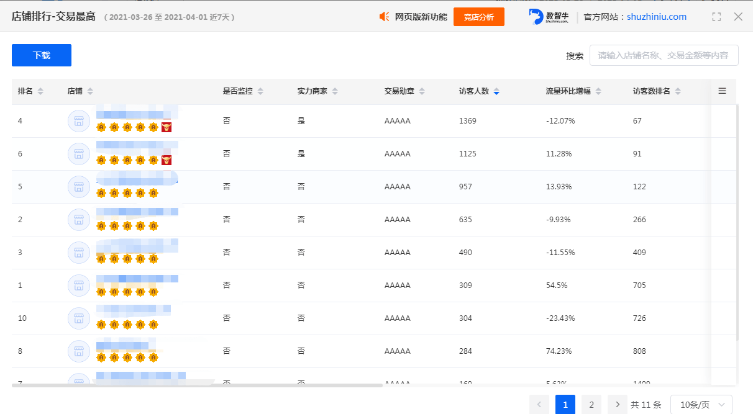Click the store avatar icon for rank 4
Image resolution: width=753 pixels, height=414 pixels.
[78, 121]
